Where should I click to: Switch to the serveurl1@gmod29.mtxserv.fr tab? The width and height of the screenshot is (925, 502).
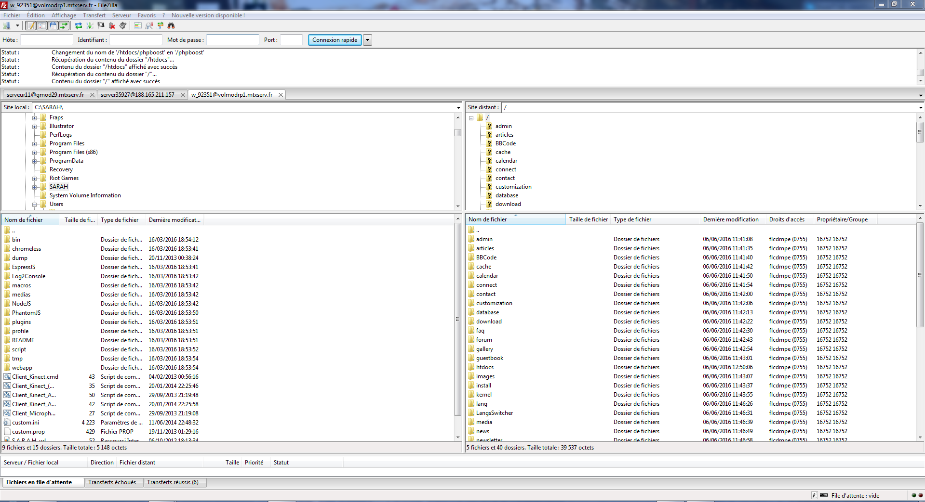click(45, 95)
